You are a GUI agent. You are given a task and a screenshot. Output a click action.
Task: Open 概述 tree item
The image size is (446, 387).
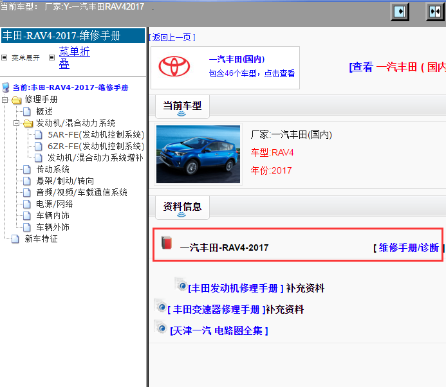coord(44,111)
